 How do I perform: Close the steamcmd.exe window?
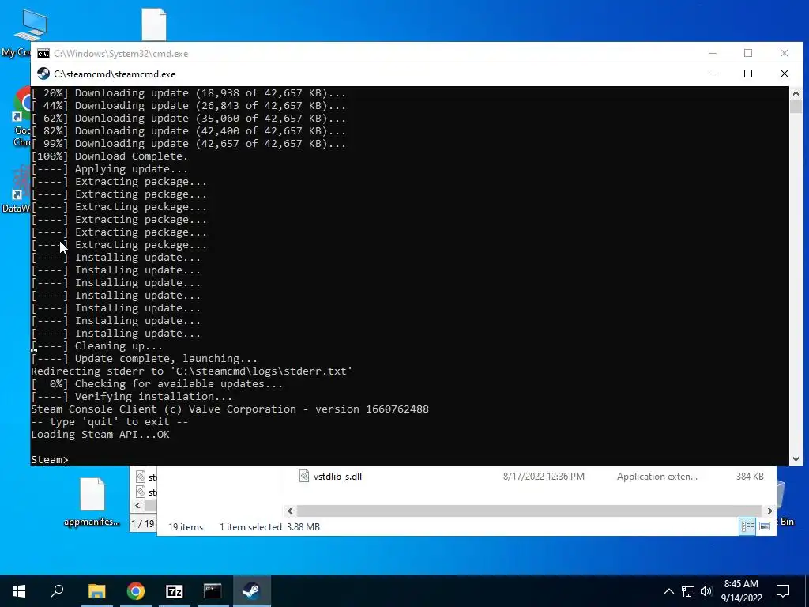pos(785,74)
